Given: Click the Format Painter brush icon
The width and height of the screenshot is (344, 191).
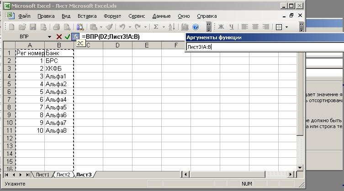Looking at the screenshot, I should click(109, 27).
